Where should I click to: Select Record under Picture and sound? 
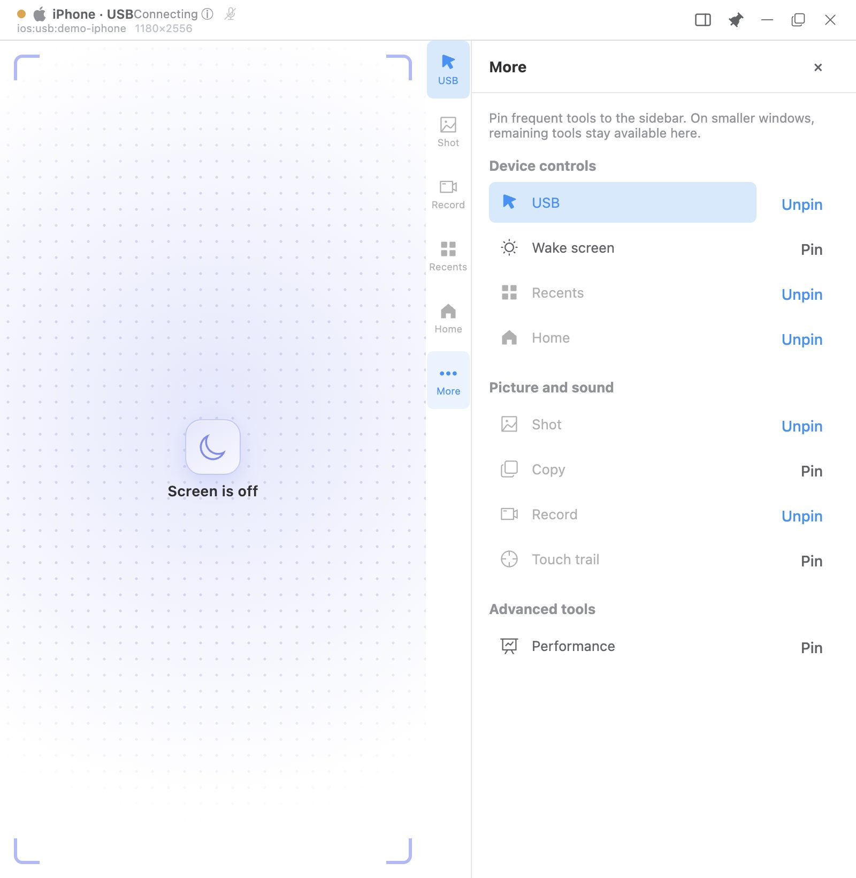(623, 514)
